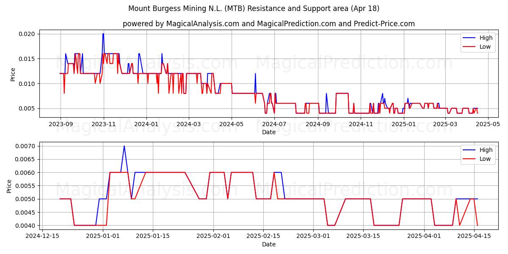Click the '2025-02-15' x-axis label
The image size is (508, 254).
[x=264, y=237]
